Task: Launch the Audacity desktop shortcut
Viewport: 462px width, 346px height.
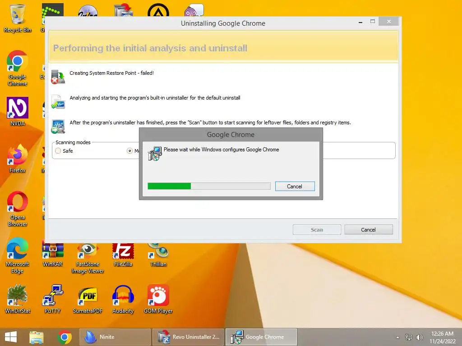Action: [x=123, y=299]
